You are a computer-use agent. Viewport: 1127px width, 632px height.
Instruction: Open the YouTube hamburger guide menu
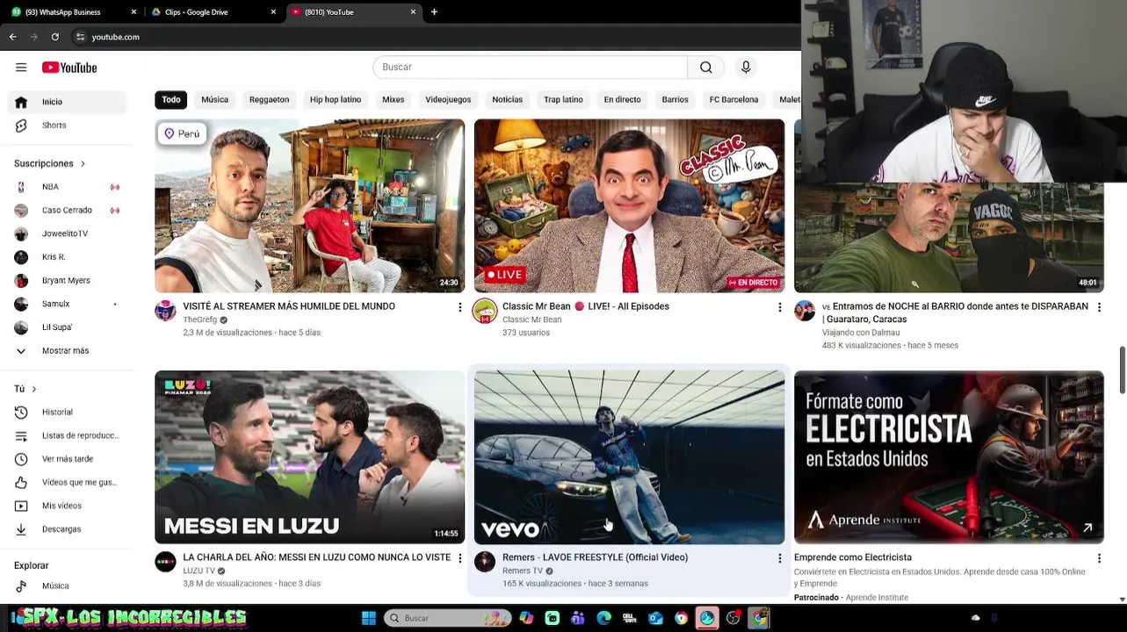[x=21, y=68]
